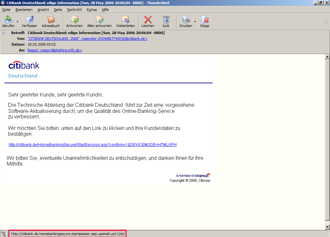Viewport: 330px width, 237px height.
Task: Open the Abrufen dropdown arrow
Action: [17, 22]
